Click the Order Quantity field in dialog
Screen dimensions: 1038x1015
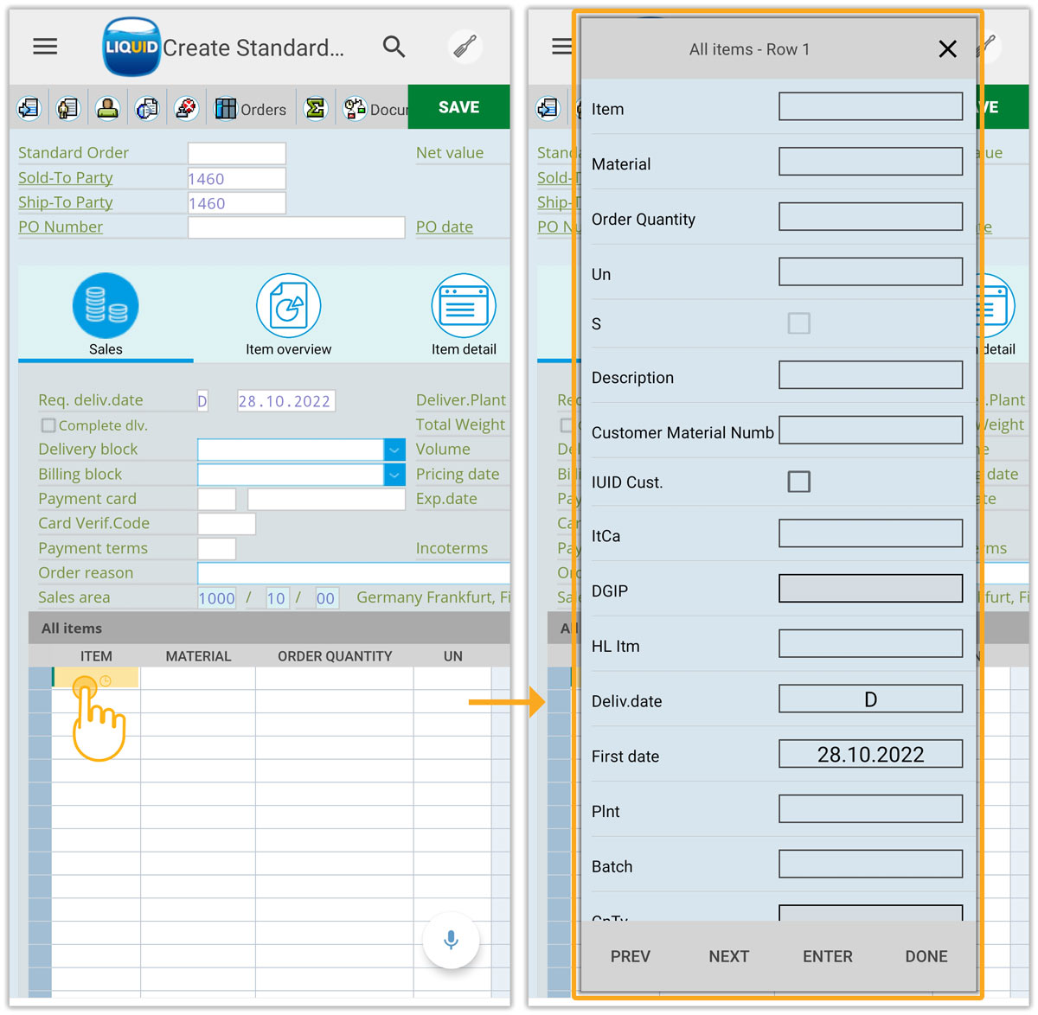pos(870,217)
